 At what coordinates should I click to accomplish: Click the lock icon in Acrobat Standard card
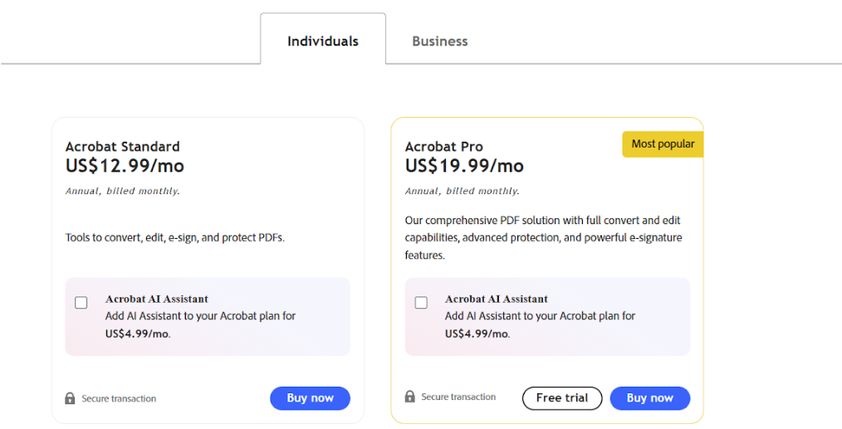click(x=71, y=398)
